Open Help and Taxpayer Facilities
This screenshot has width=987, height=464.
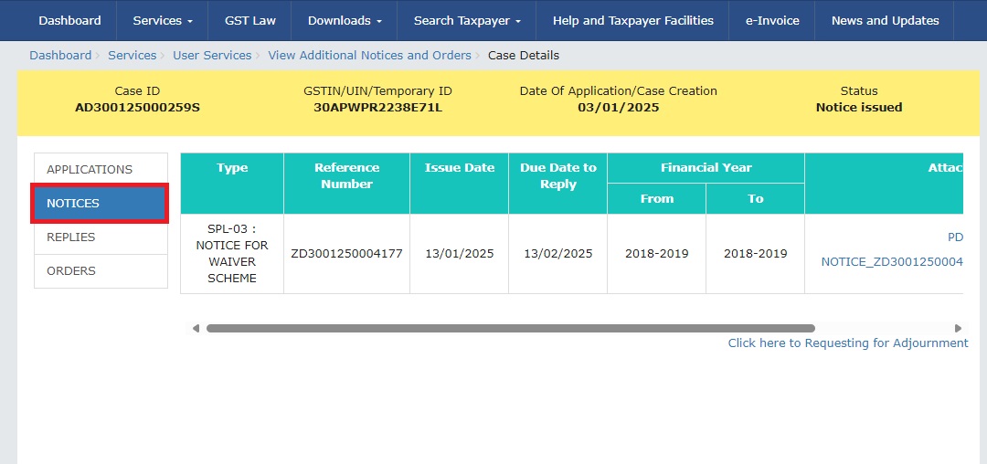632,21
